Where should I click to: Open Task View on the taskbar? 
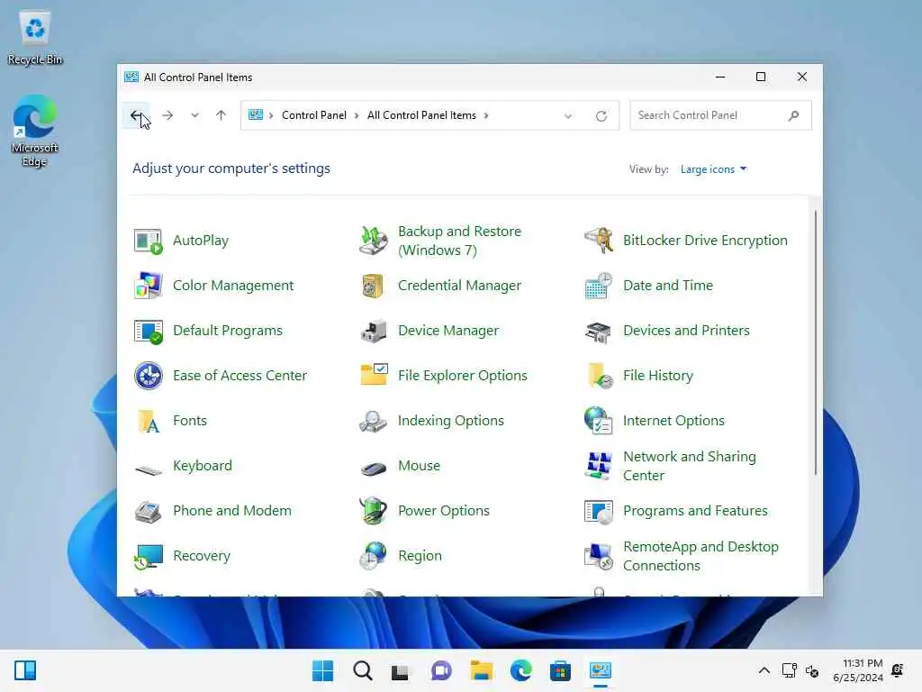tap(400, 670)
